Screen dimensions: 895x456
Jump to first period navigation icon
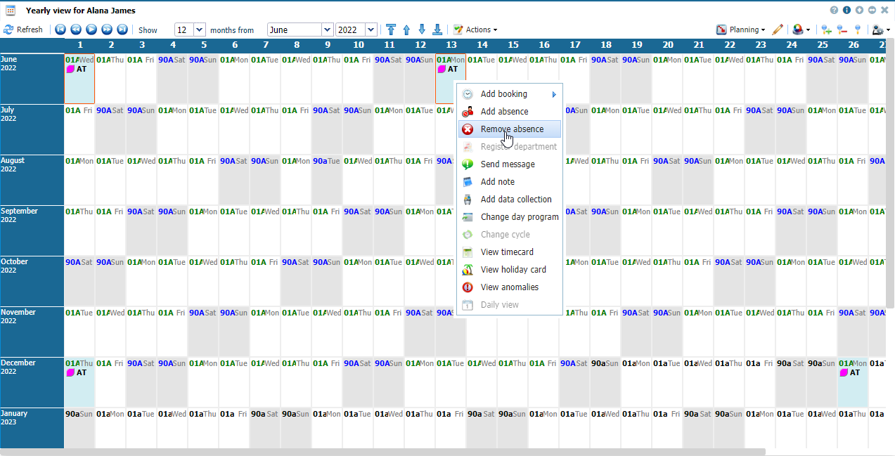tap(60, 30)
